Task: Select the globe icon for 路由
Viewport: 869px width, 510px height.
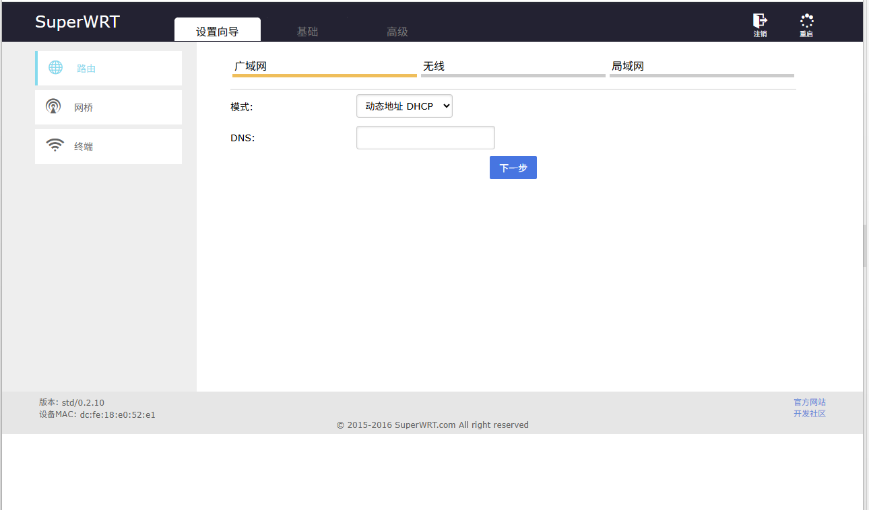Action: pos(55,67)
